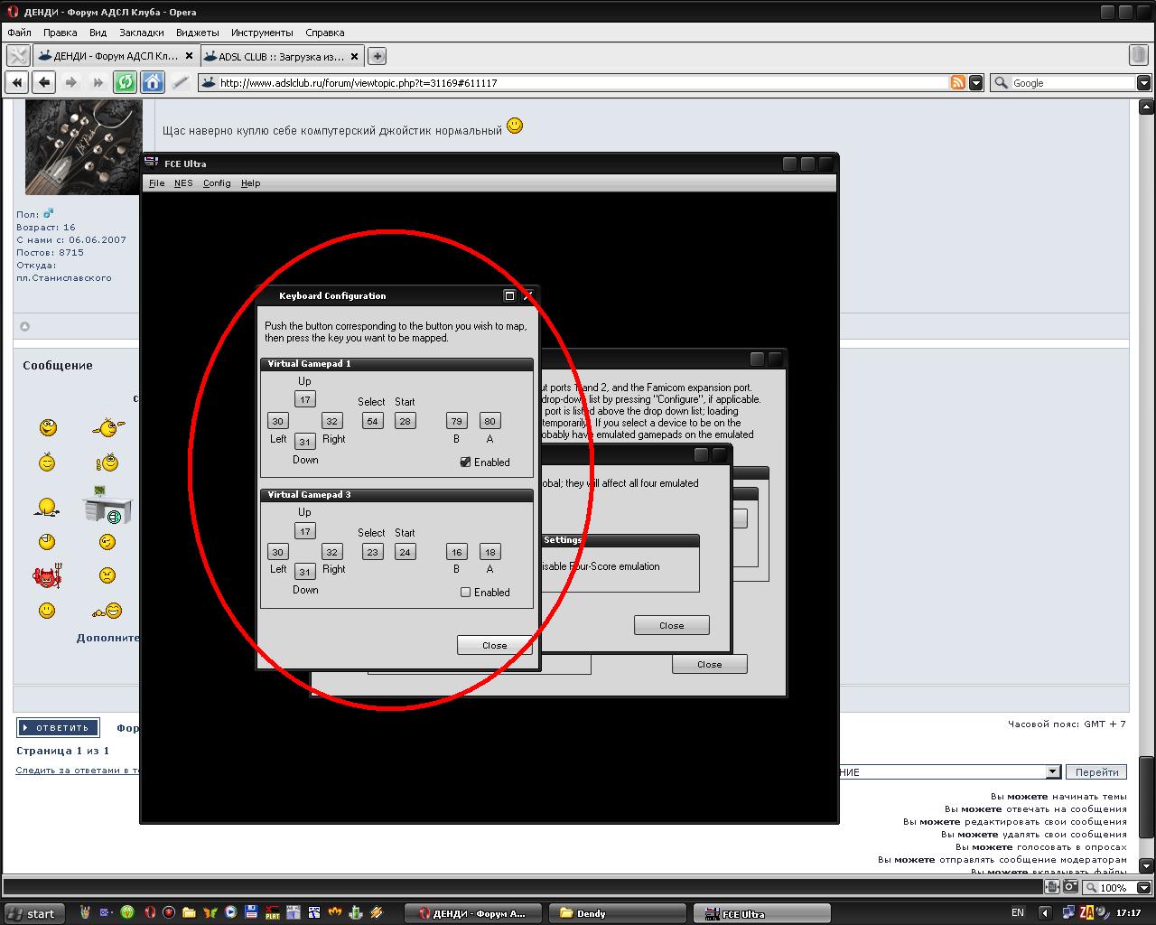
Task: Click the Opera wand password icon
Action: (180, 82)
